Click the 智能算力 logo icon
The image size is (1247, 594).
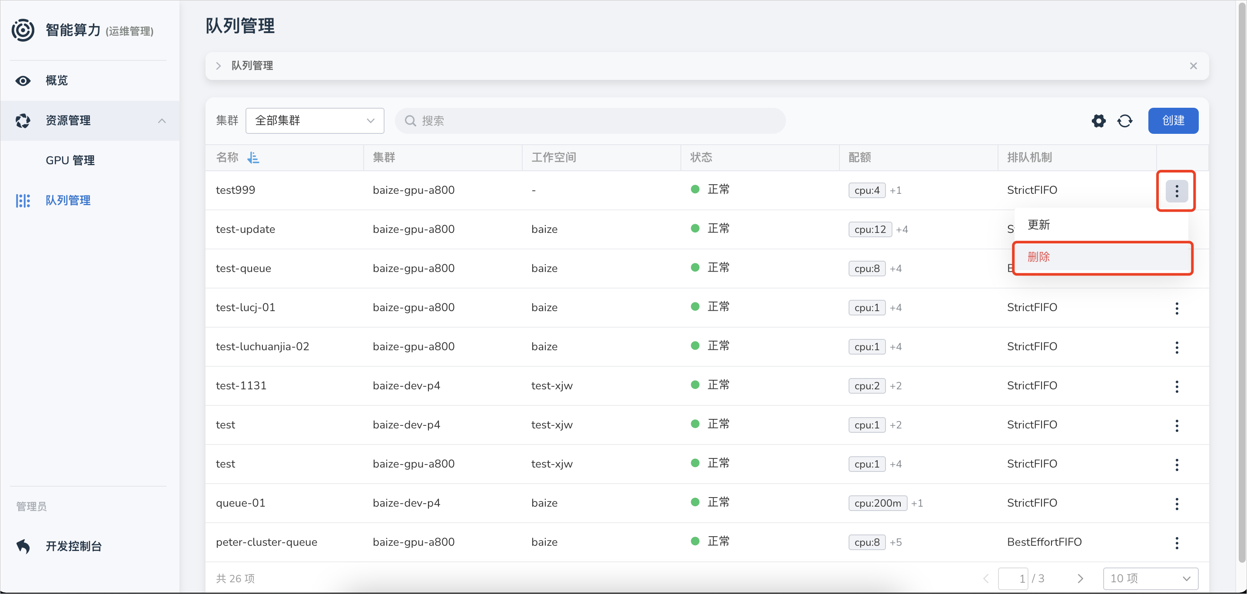23,30
